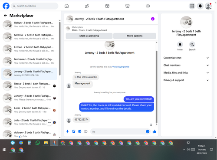Open File Explorer from the taskbar
This screenshot has height=160, width=217.
[x=46, y=143]
